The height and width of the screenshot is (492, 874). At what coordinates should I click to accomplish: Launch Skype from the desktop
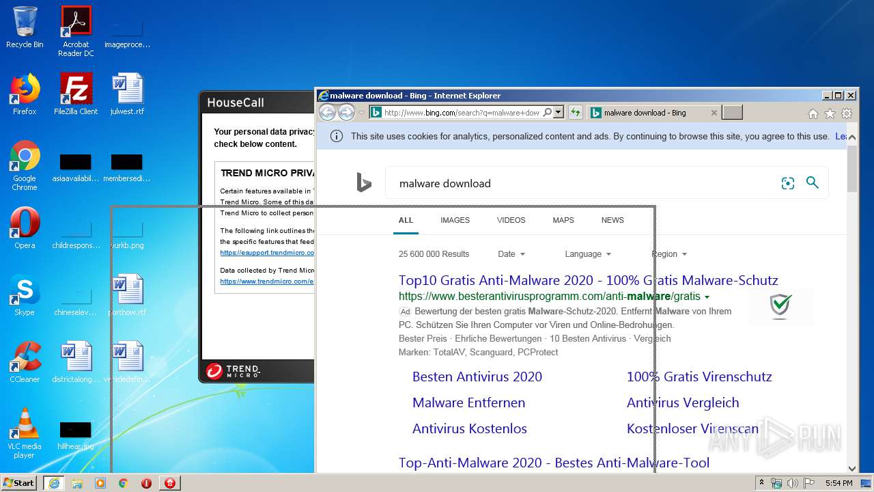[x=25, y=295]
